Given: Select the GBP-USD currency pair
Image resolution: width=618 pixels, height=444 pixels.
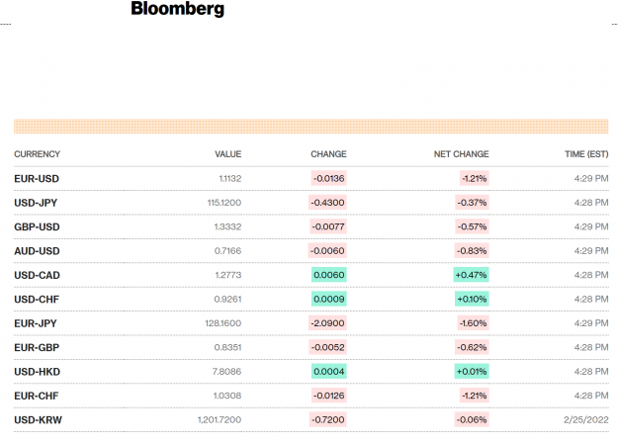Looking at the screenshot, I should tap(37, 226).
